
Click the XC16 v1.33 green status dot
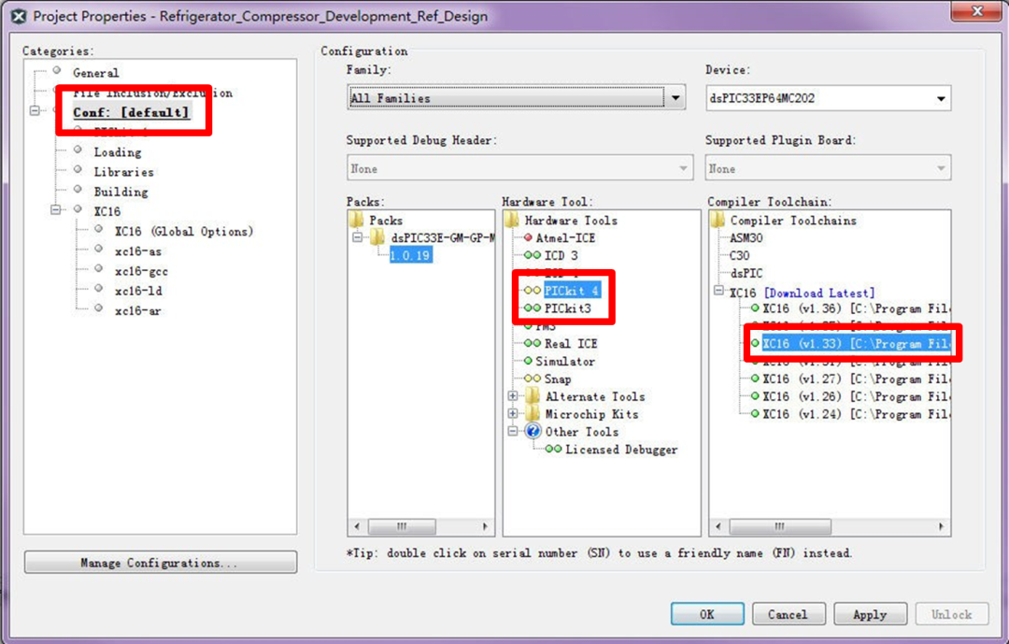[755, 343]
